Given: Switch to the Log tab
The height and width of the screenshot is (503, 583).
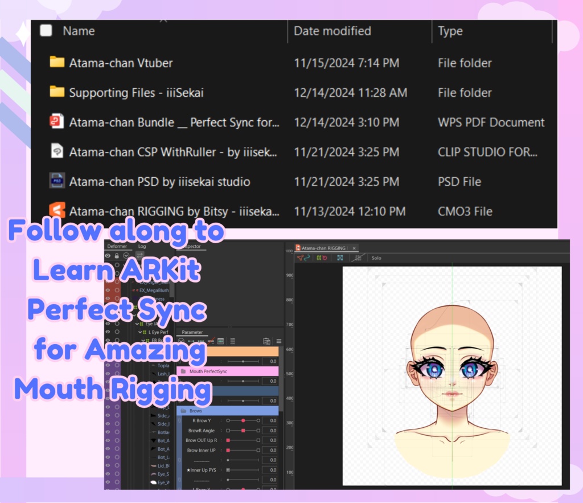Looking at the screenshot, I should tap(142, 246).
